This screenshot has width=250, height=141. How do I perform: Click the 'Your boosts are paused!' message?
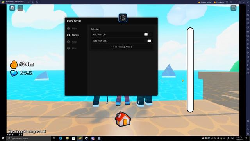[x=27, y=132]
